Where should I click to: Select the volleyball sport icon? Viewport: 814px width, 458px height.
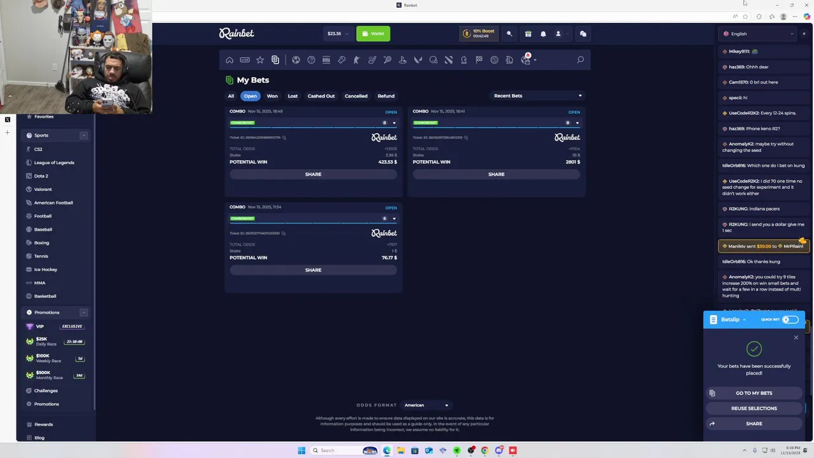point(494,60)
